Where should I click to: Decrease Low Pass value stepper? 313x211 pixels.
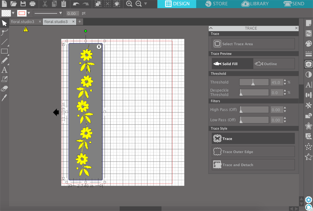(x=285, y=121)
